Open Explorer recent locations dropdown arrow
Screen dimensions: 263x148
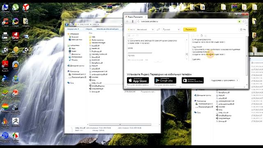point(73,25)
